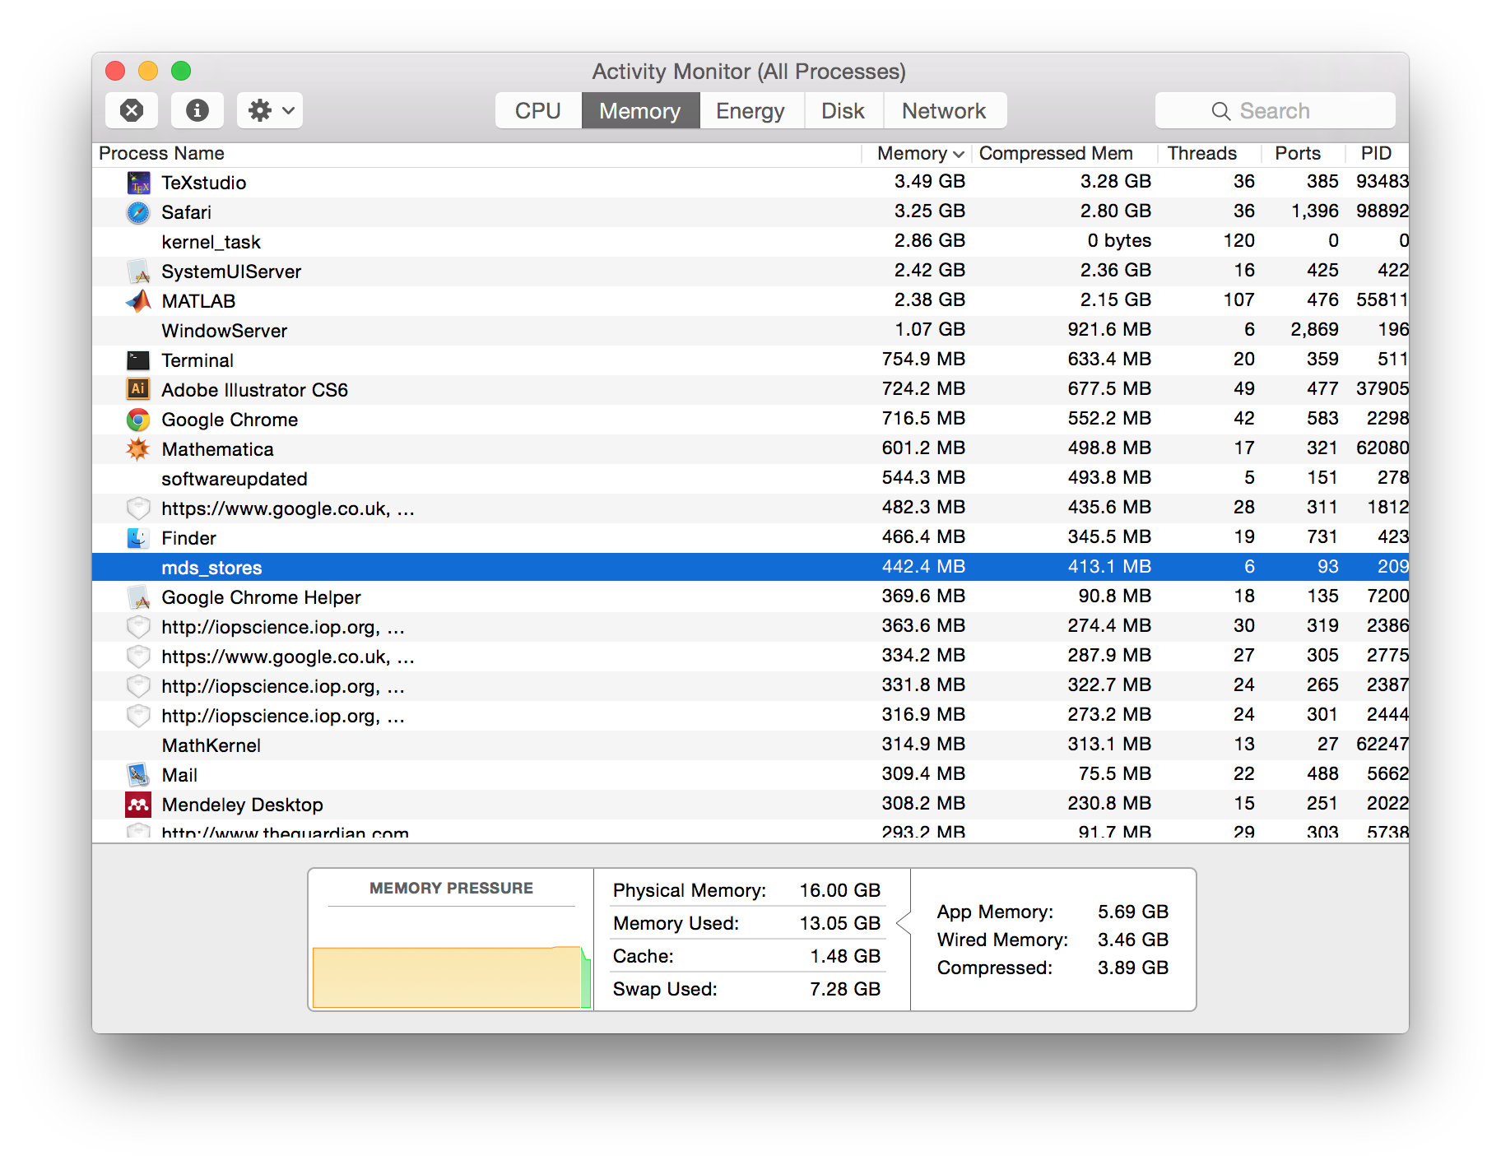The image size is (1501, 1165).
Task: Click the App Memory 5.69 GB value
Action: point(1133,912)
